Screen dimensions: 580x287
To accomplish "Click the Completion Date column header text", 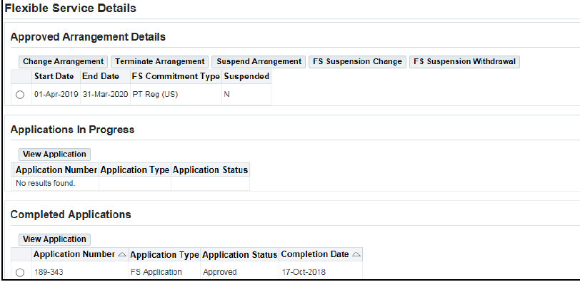I will coord(315,255).
